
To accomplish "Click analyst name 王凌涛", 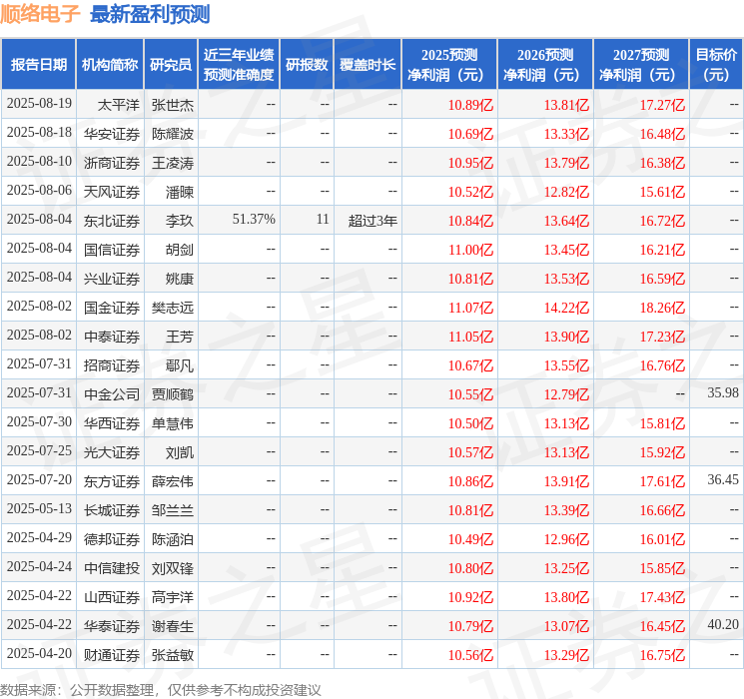I will coord(172,163).
